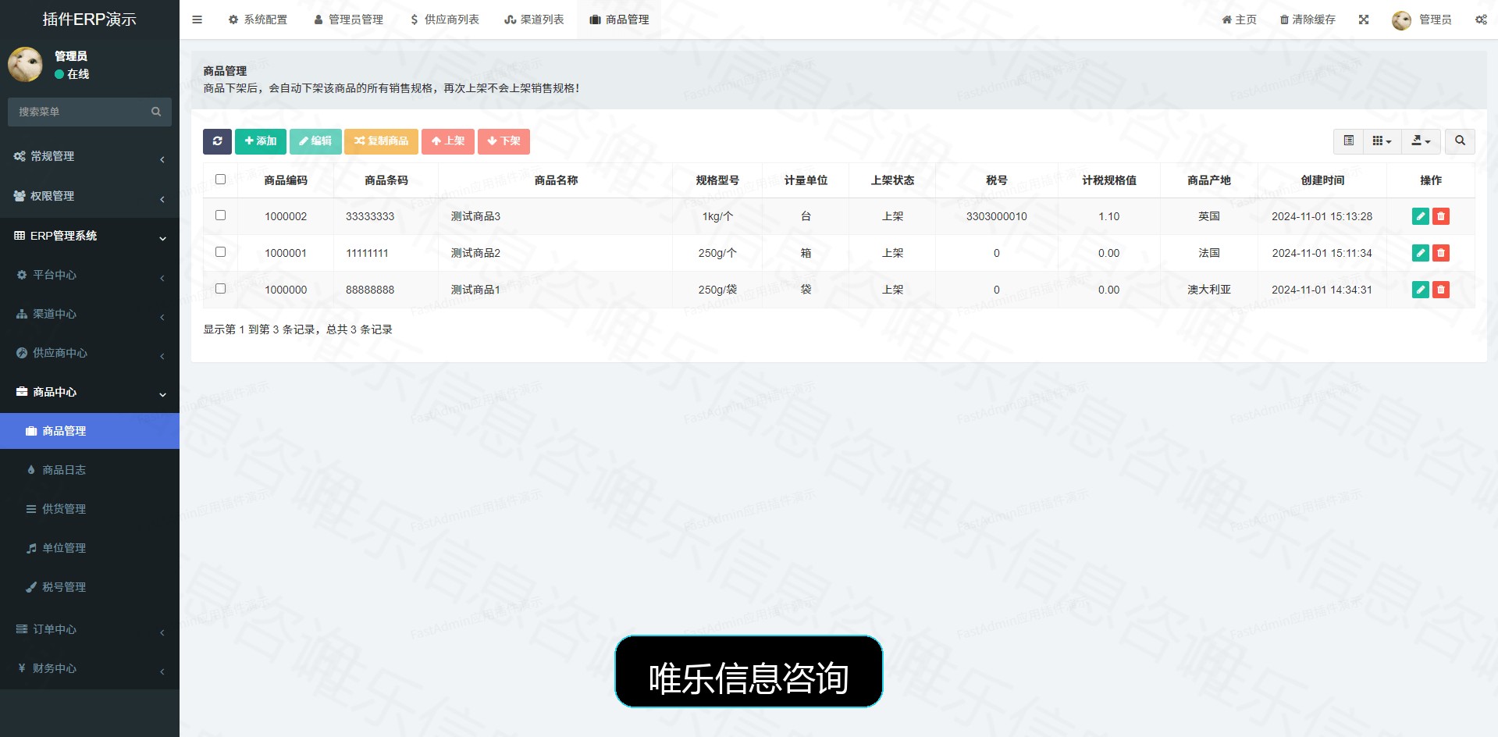Click red delete icon for row 1000001
The image size is (1498, 737).
(x=1441, y=253)
